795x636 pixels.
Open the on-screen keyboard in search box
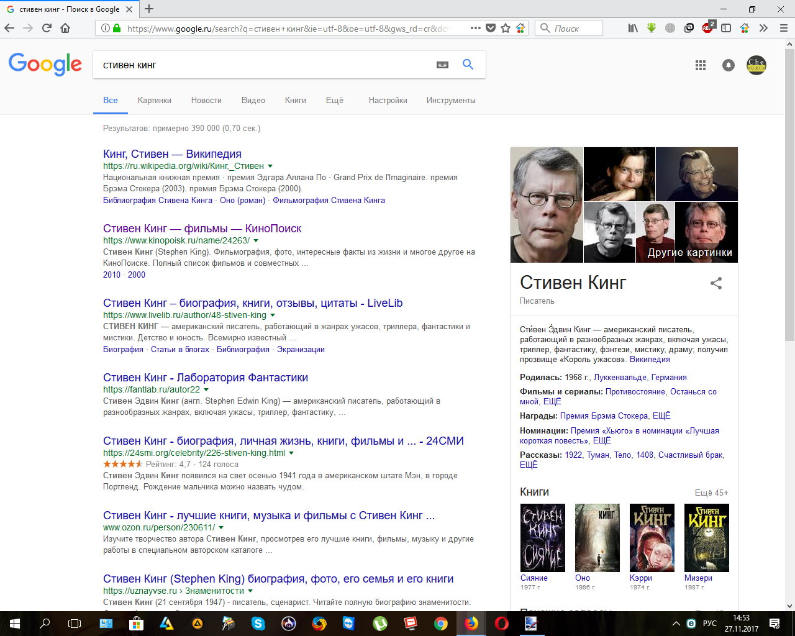442,65
